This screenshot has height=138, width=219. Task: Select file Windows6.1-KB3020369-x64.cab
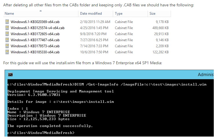[x=35, y=22]
